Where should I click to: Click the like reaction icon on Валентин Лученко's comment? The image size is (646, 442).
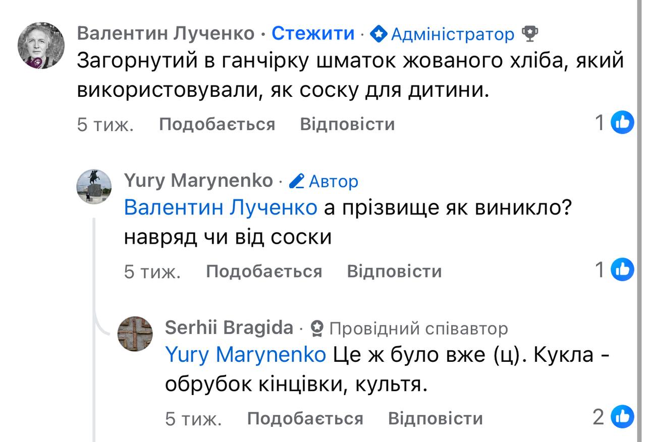pos(622,123)
